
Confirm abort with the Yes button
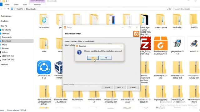tap(93, 58)
